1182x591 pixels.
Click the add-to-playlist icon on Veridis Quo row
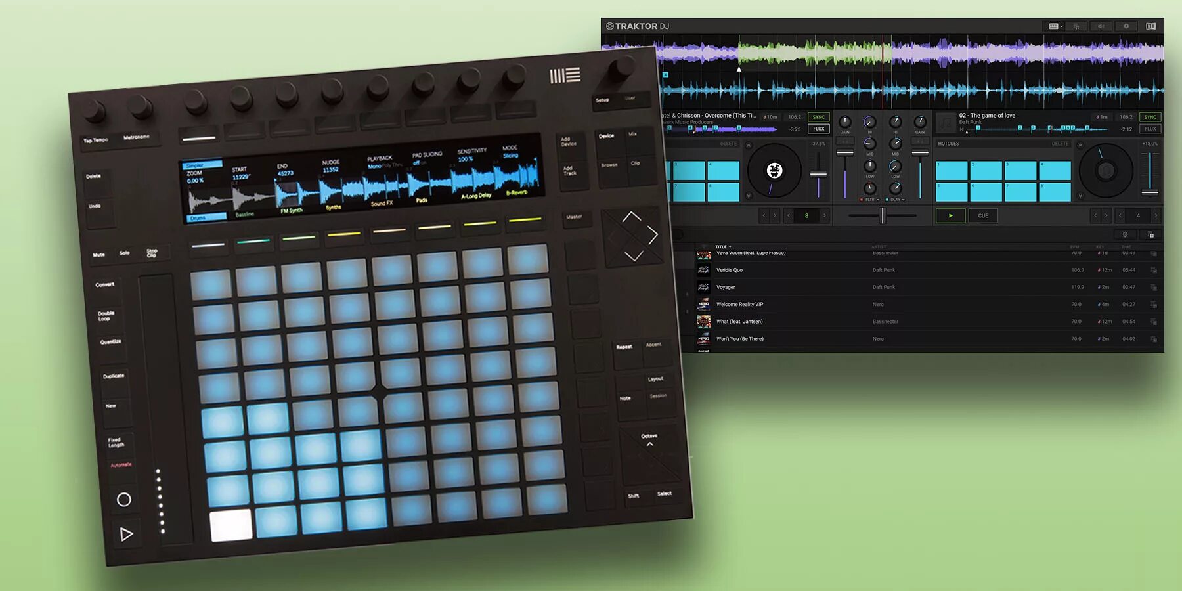click(1154, 270)
